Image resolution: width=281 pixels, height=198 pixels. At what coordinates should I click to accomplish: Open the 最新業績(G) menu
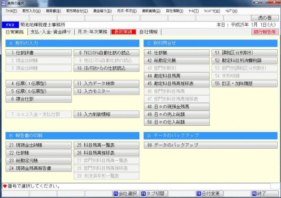(151, 11)
